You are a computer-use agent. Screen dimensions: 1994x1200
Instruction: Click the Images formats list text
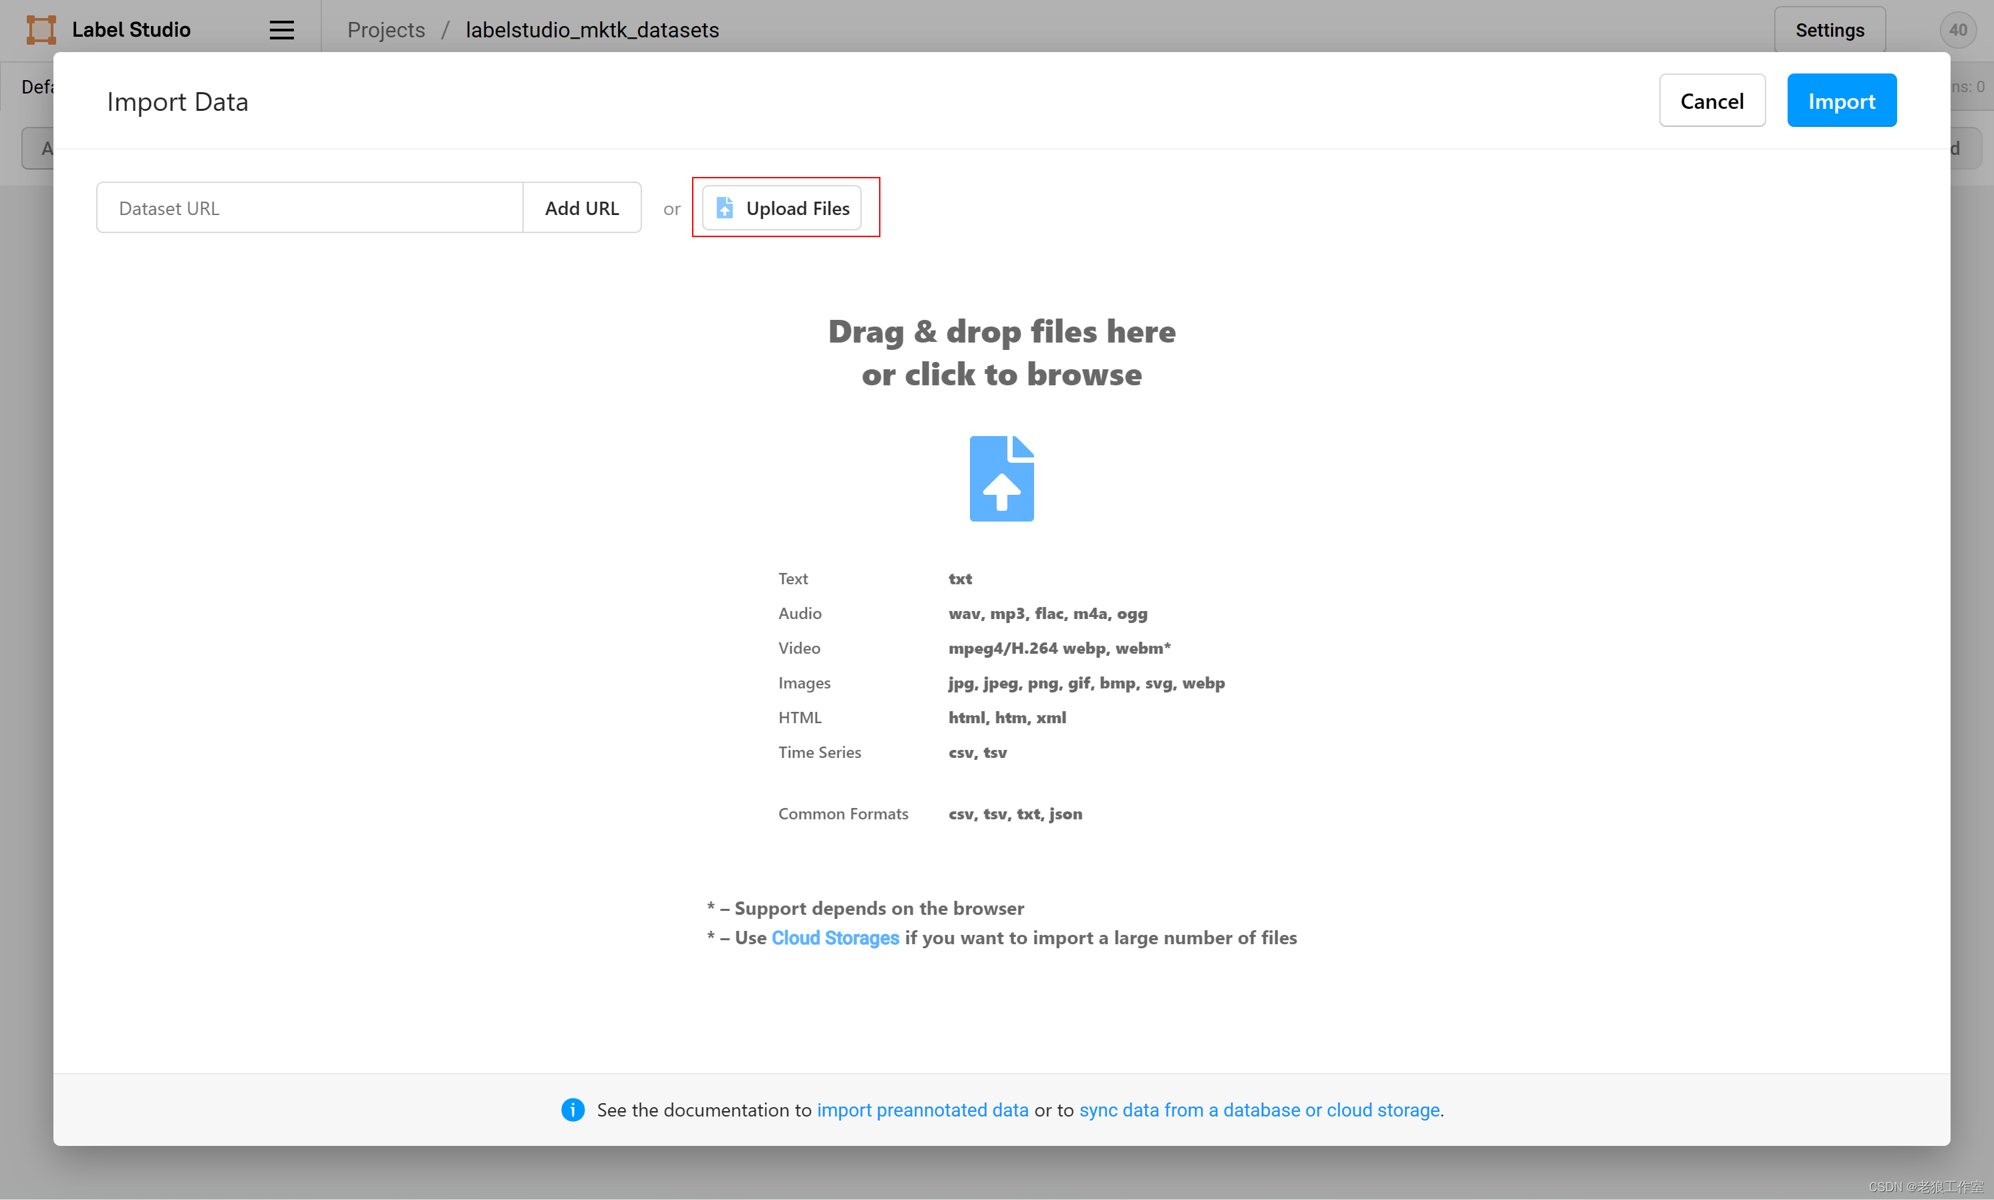pyautogui.click(x=1086, y=682)
